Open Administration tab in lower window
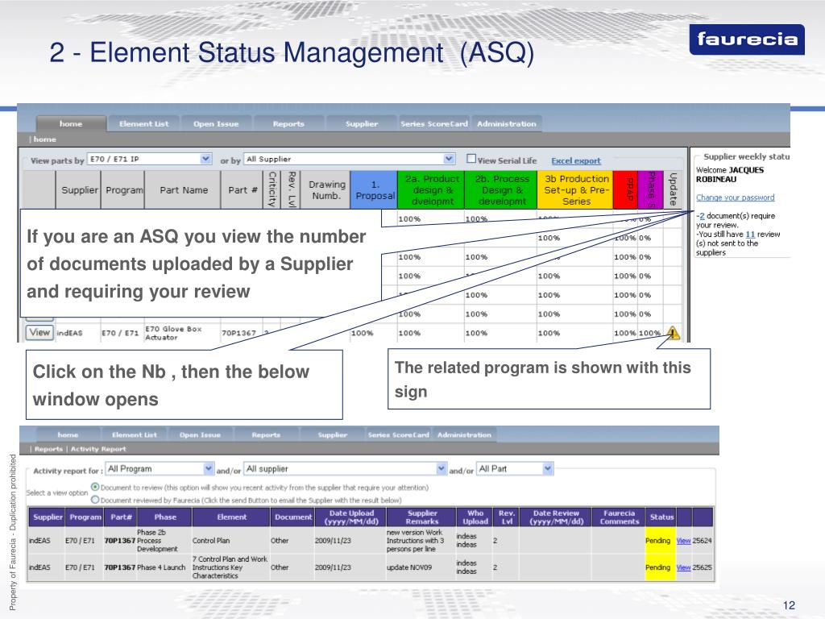This screenshot has width=825, height=619. coord(464,434)
